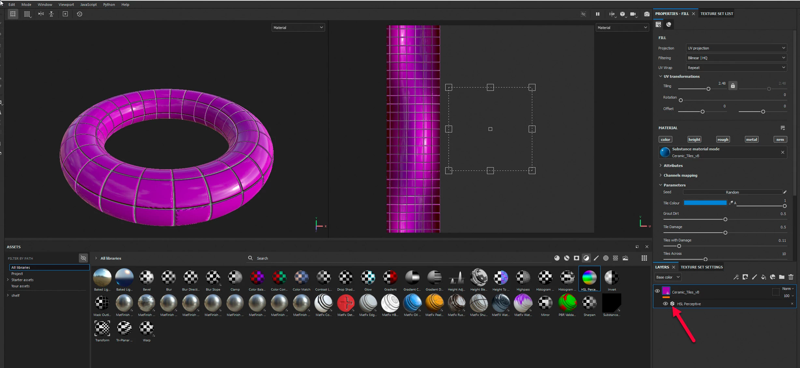800x368 pixels.
Task: Click the Tile Colour eyedropper icon
Action: click(x=731, y=203)
